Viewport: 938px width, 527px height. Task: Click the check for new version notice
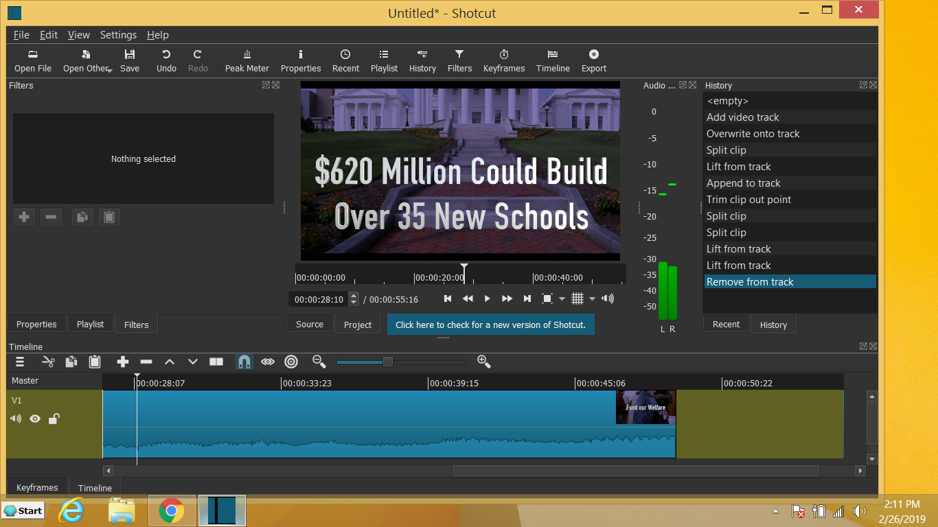pyautogui.click(x=491, y=325)
